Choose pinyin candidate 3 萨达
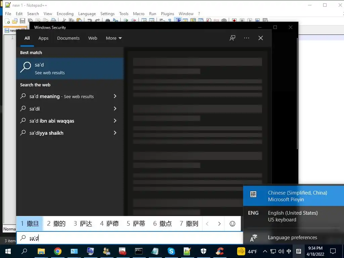344x258 pixels. click(x=83, y=223)
